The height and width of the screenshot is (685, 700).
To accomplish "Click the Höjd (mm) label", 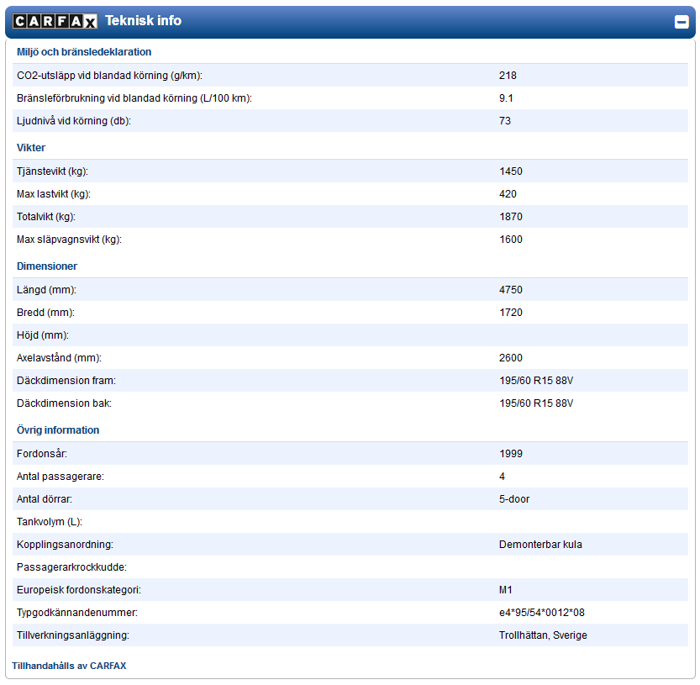I will (43, 335).
